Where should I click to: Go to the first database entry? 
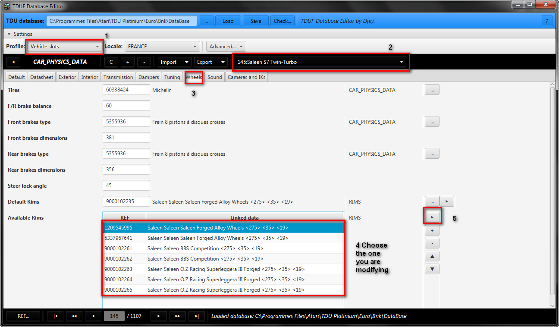(55, 316)
